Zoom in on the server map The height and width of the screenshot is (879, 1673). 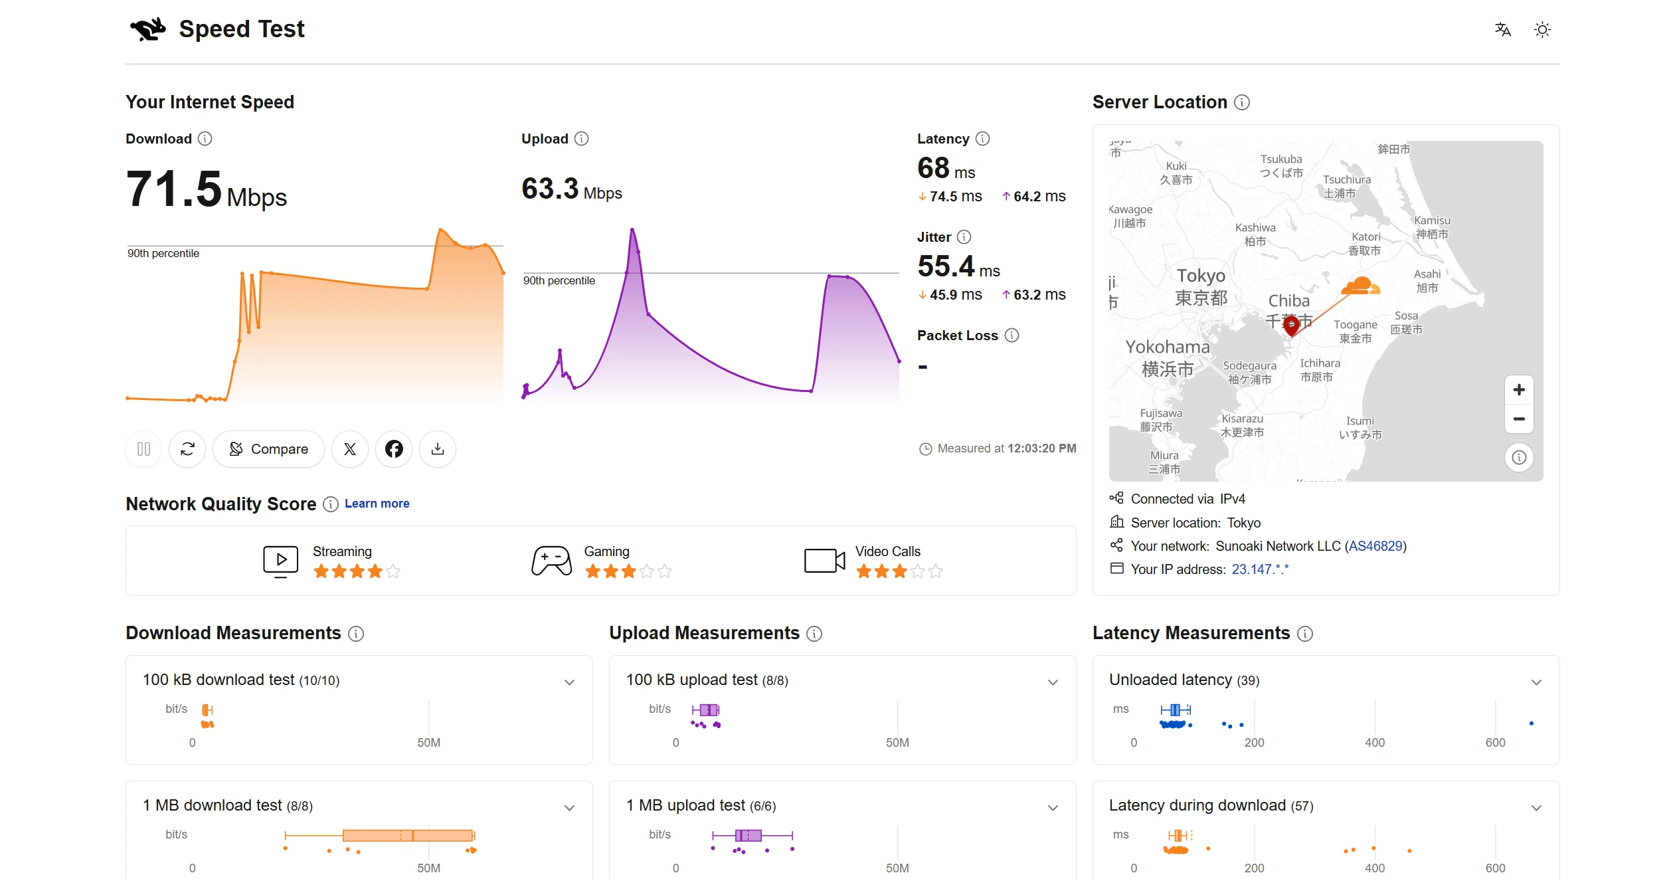[1519, 390]
